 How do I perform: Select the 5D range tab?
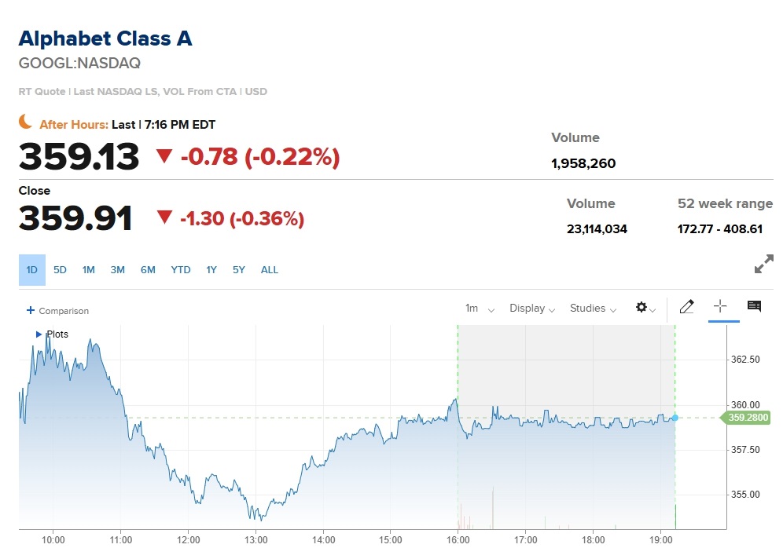pyautogui.click(x=60, y=270)
